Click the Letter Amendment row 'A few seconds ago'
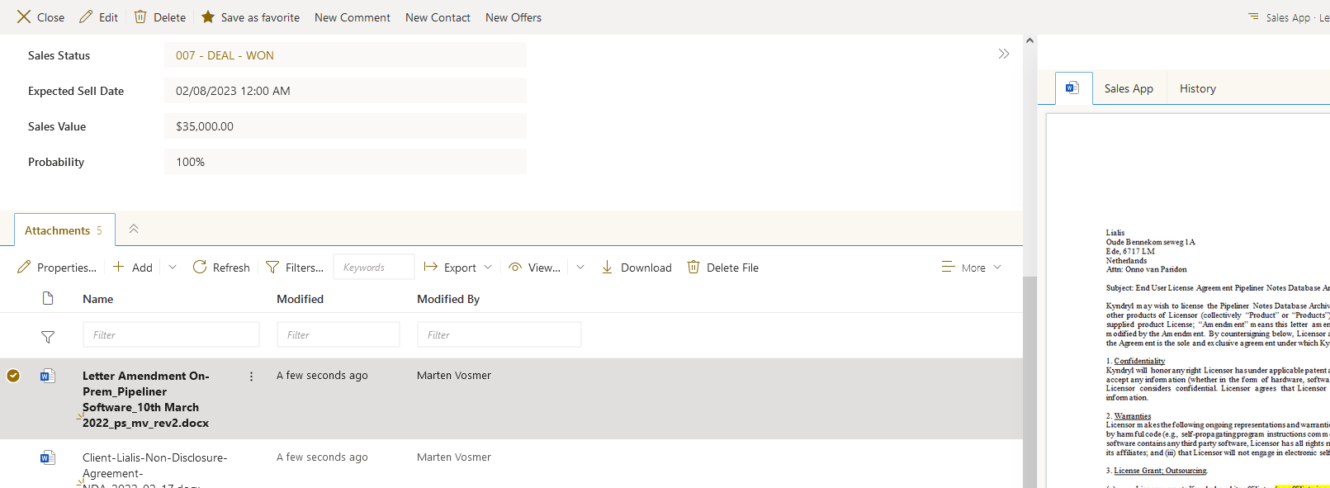The height and width of the screenshot is (488, 1330). [x=322, y=375]
